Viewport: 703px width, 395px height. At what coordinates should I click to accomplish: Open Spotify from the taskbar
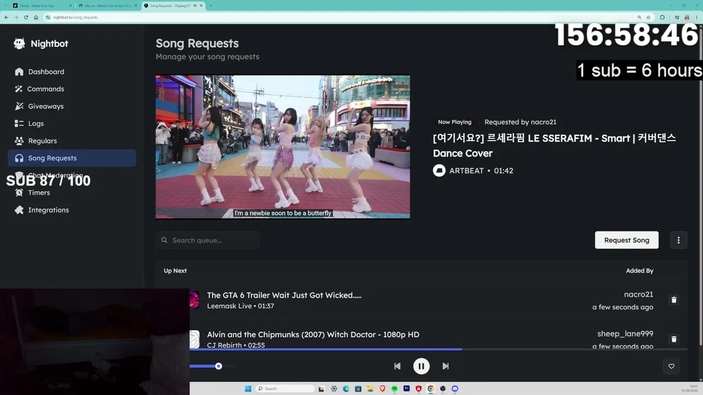(x=394, y=388)
